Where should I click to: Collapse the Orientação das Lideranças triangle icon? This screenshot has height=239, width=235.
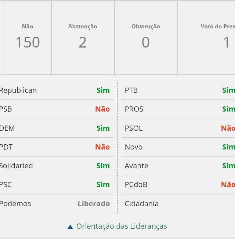(70, 226)
